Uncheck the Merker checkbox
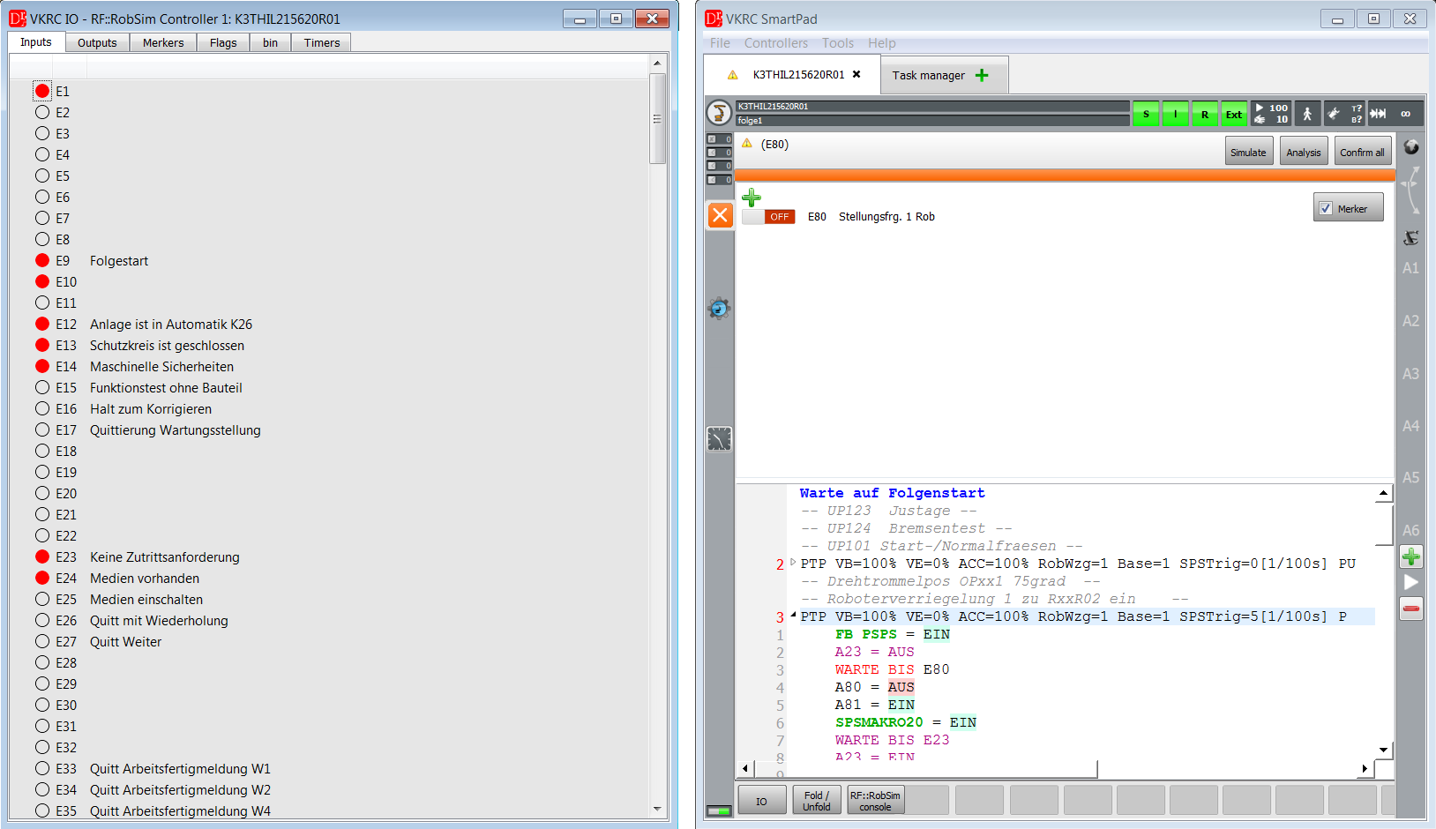The image size is (1436, 829). (1326, 208)
